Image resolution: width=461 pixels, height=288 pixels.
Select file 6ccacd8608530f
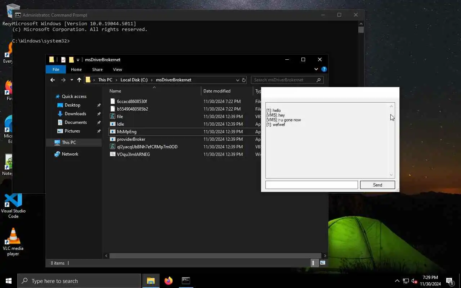(x=132, y=102)
